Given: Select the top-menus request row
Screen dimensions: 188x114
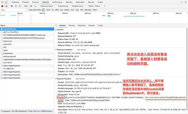Looking at the screenshot, I should [x=27, y=62].
